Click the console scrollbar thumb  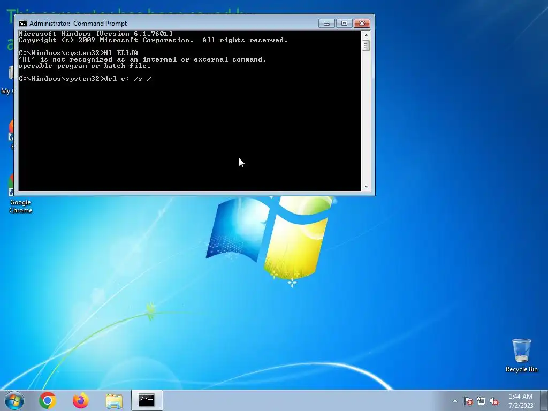pyautogui.click(x=366, y=45)
